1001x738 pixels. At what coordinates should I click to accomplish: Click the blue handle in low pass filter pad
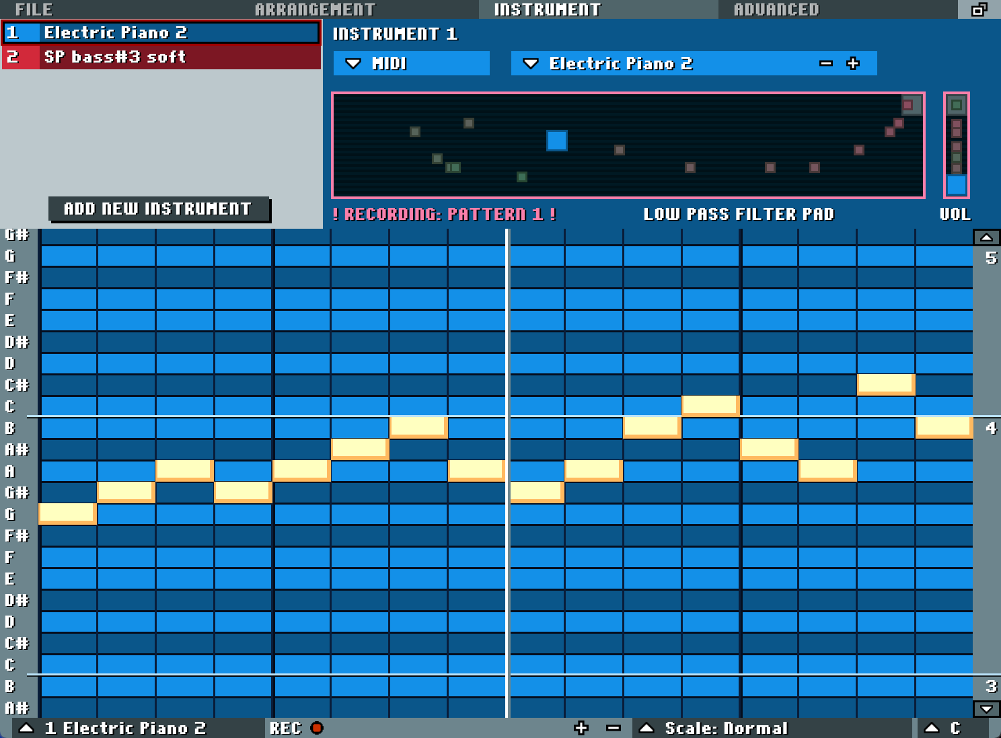click(556, 141)
